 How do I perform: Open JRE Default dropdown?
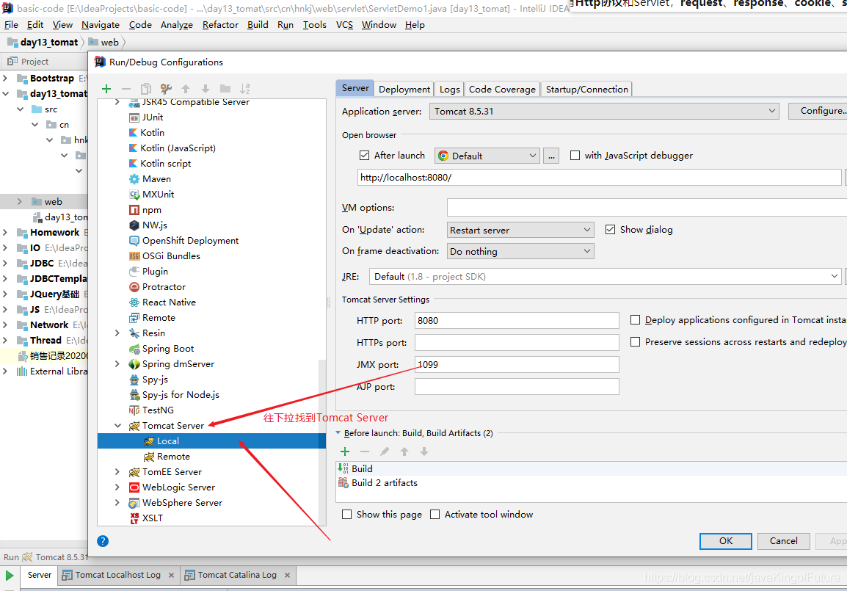click(605, 277)
